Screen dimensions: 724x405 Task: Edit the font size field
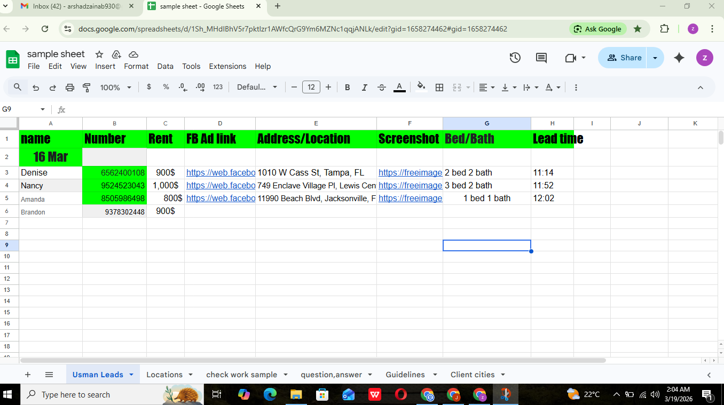pos(311,87)
